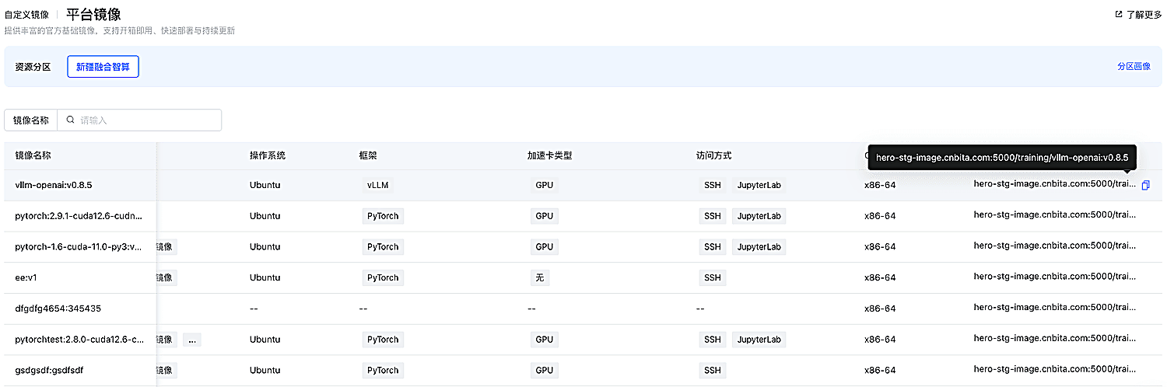The height and width of the screenshot is (387, 1167).
Task: Click SSH tag in gsdgsdf:gsdfsdf row
Action: click(713, 371)
